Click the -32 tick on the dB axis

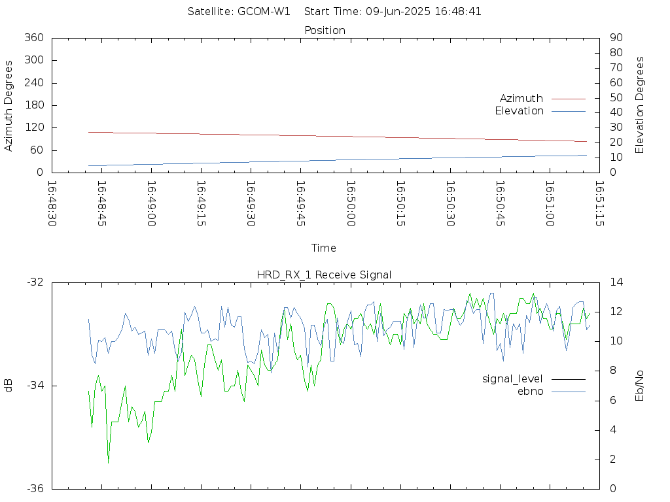coord(35,282)
